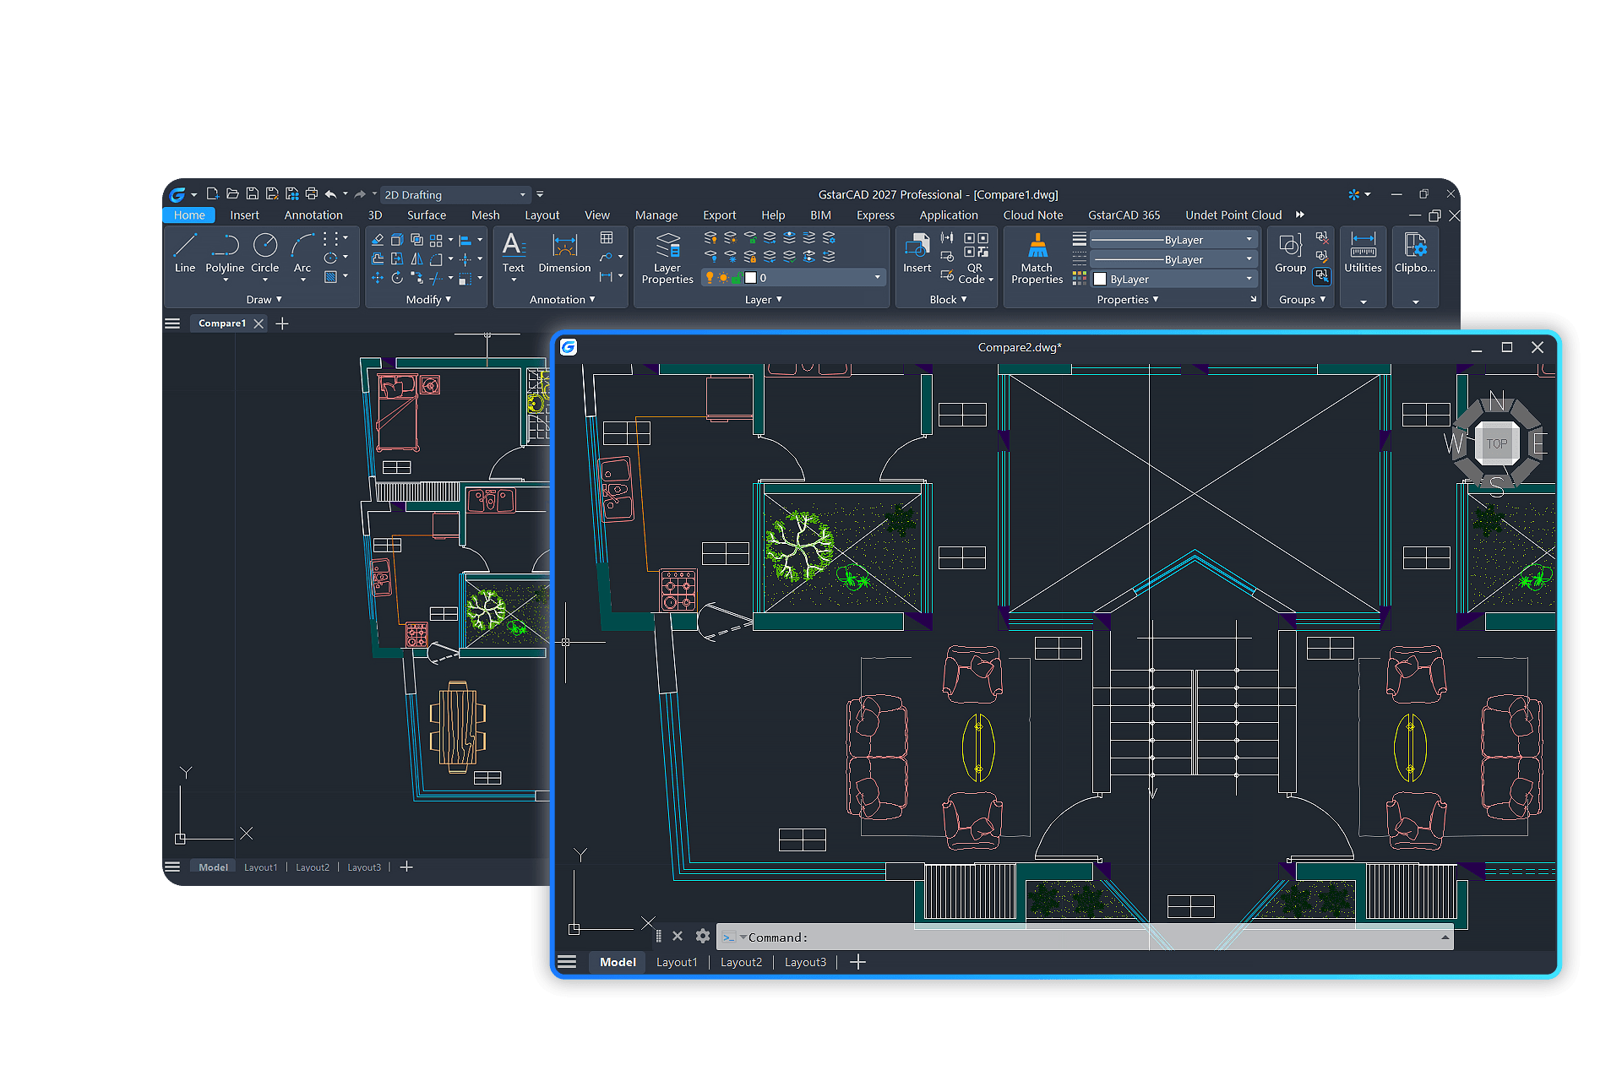This screenshot has width=1622, height=1065.
Task: Open the Express ribbon tab
Action: (875, 215)
